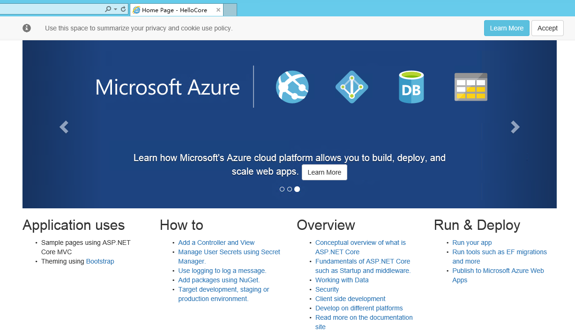Open Manage User Secrets using Secret Manager

(x=229, y=257)
